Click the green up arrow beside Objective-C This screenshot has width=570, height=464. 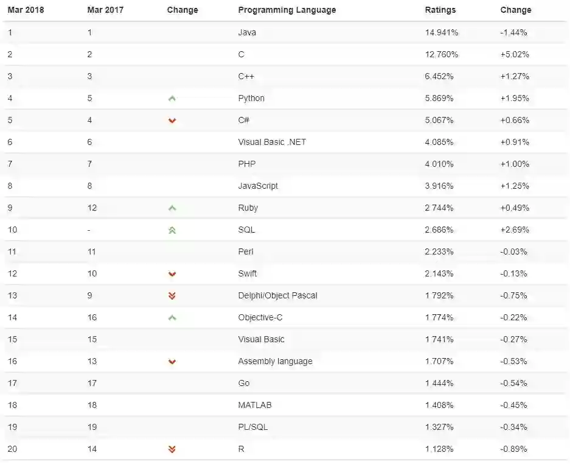(x=172, y=318)
